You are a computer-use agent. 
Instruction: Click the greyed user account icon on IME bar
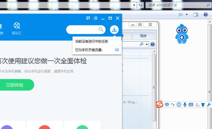197,105
